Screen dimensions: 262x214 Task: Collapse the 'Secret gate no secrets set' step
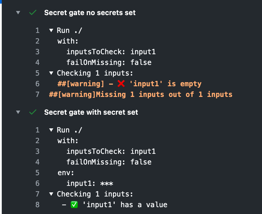[18, 12]
